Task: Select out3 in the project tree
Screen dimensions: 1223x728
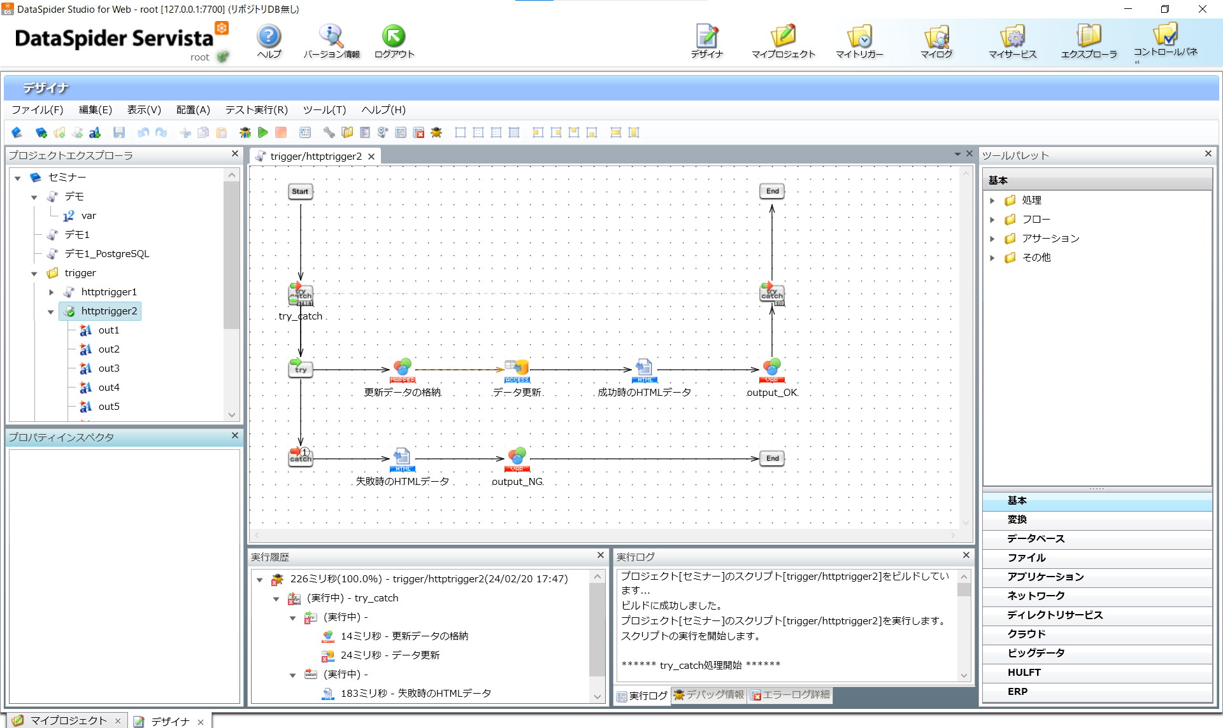Action: pyautogui.click(x=109, y=368)
